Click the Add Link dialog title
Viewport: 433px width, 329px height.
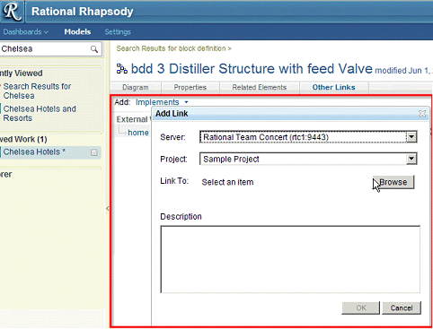click(x=172, y=114)
